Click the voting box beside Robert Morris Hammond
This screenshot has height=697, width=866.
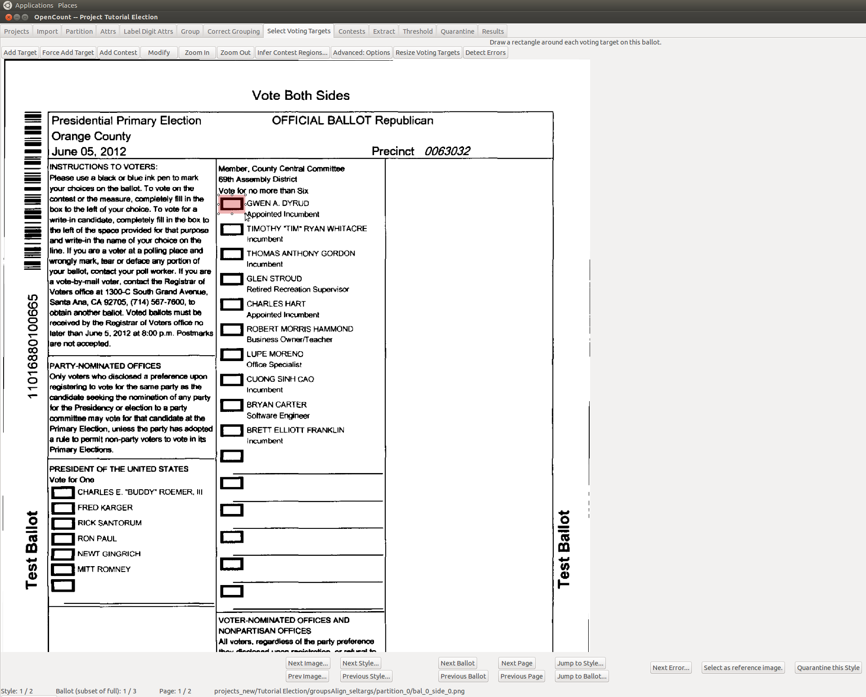[232, 330]
